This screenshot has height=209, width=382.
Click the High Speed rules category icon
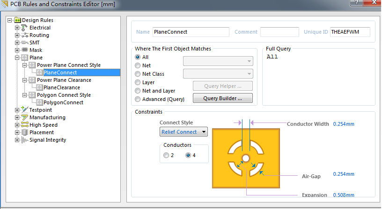pyautogui.click(x=24, y=125)
